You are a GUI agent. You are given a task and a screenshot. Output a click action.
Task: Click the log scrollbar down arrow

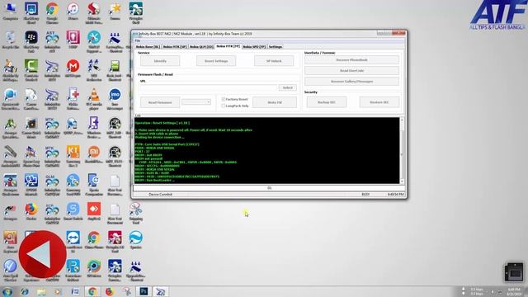[x=402, y=181]
